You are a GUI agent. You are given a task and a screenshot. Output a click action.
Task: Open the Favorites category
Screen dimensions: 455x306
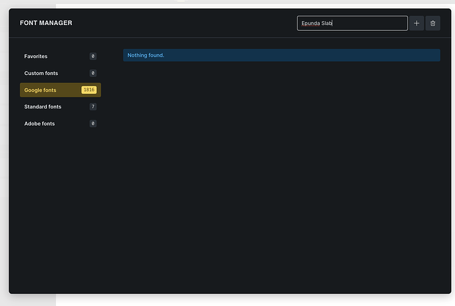(x=61, y=56)
